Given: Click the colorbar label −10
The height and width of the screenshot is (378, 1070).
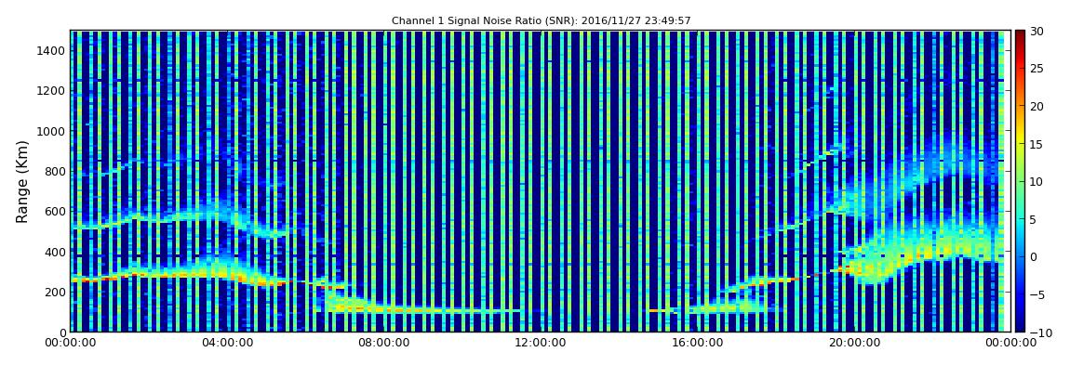Looking at the screenshot, I should pyautogui.click(x=1040, y=332).
